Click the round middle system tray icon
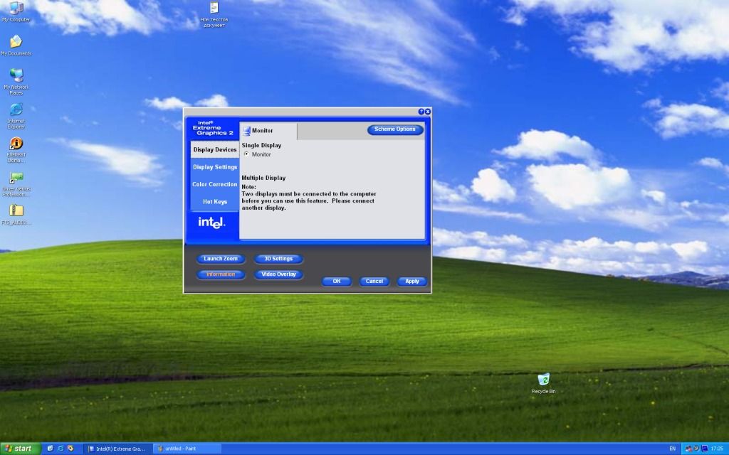The image size is (729, 455). coord(696,449)
